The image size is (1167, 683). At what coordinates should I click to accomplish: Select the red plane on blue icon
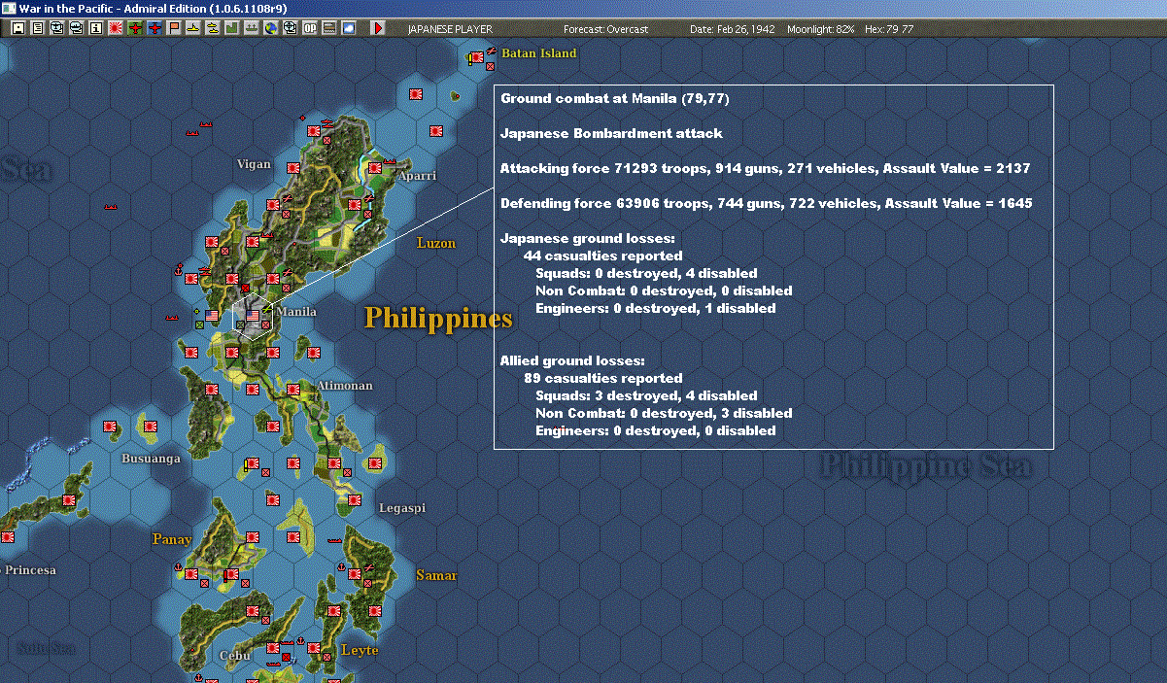(154, 28)
